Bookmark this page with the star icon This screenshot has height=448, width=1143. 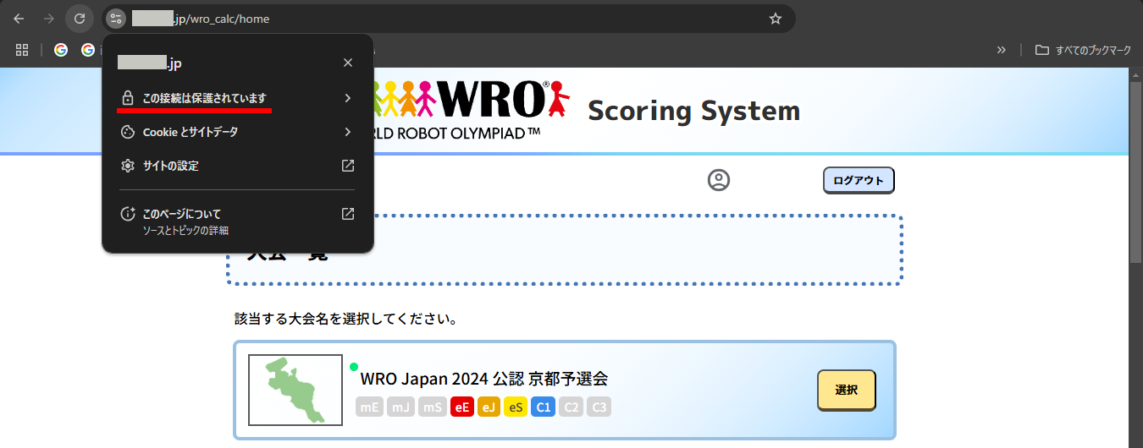[775, 19]
